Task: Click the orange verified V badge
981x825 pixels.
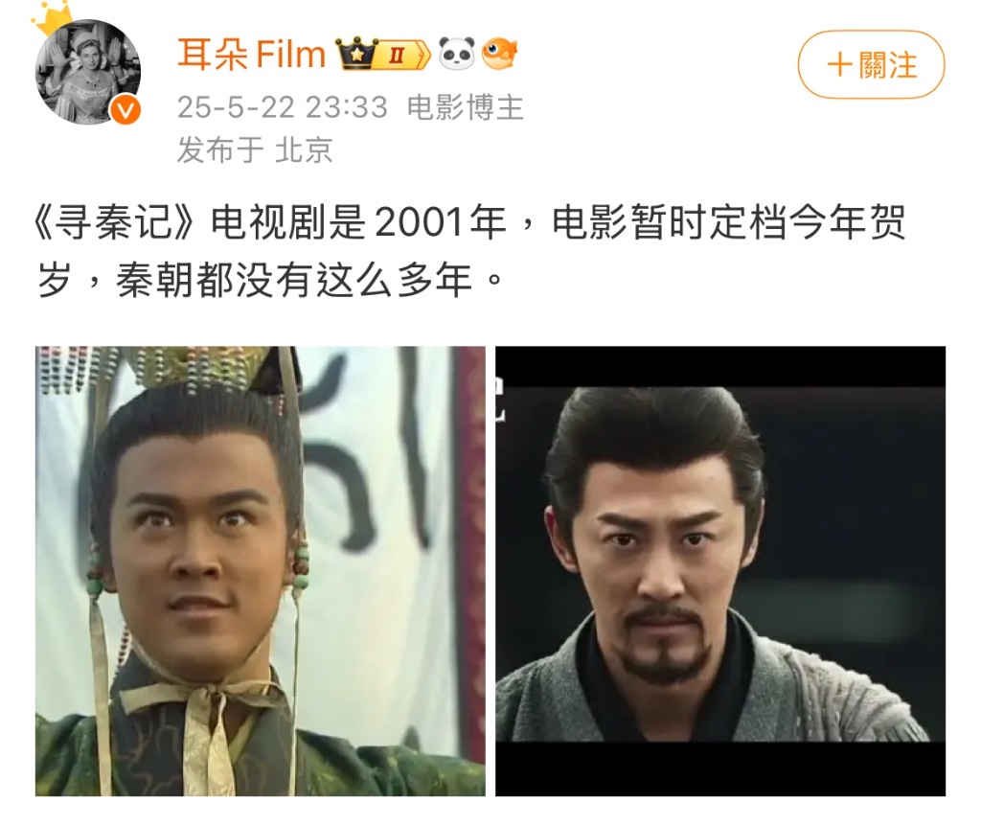Action: click(125, 111)
